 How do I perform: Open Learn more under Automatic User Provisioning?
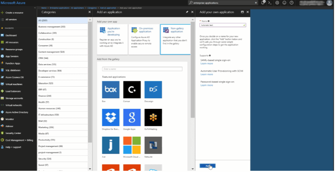point(207,74)
